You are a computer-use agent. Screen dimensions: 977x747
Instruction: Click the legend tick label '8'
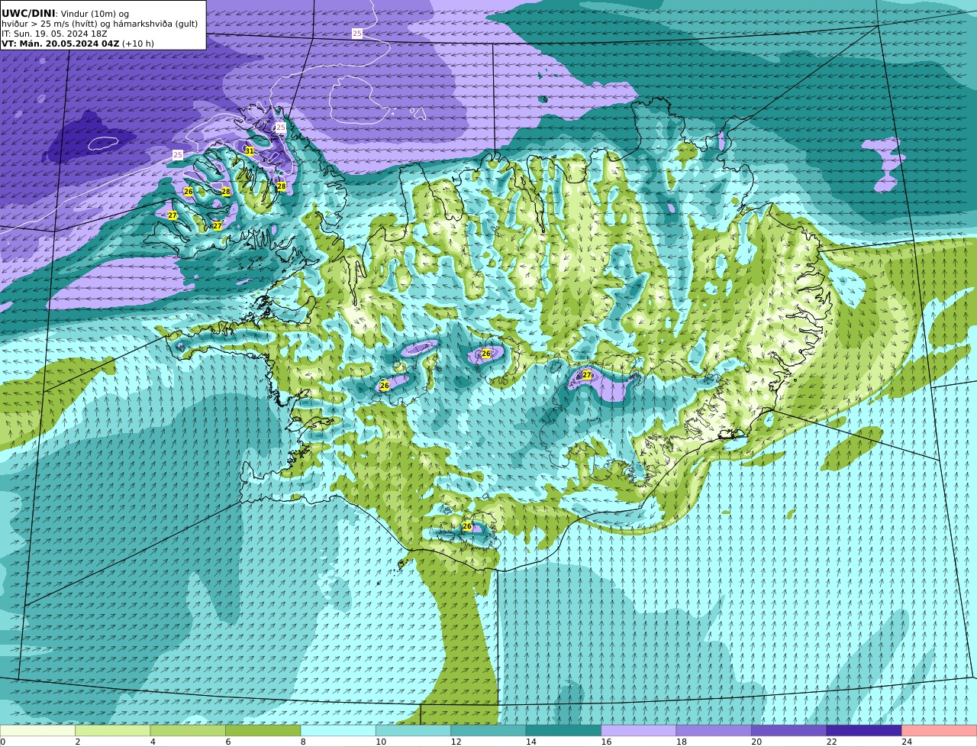click(303, 742)
